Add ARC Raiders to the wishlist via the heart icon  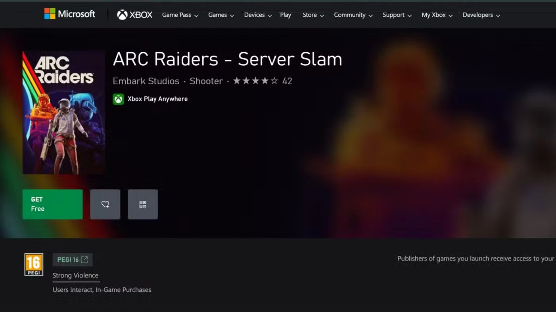pos(105,204)
